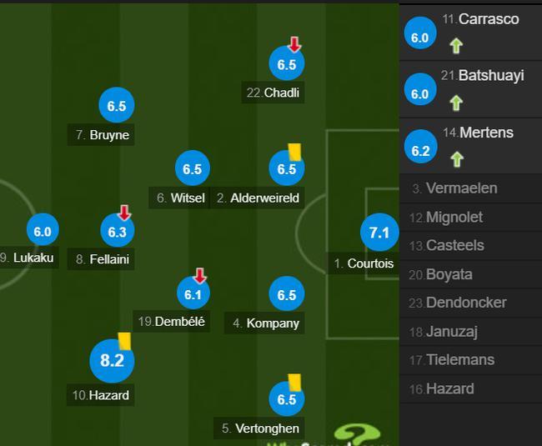Click the green sub-in arrow under Carrasco
542x446 pixels.
(x=456, y=46)
